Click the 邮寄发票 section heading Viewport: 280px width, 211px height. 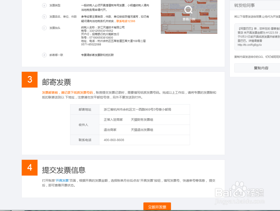tap(57, 82)
